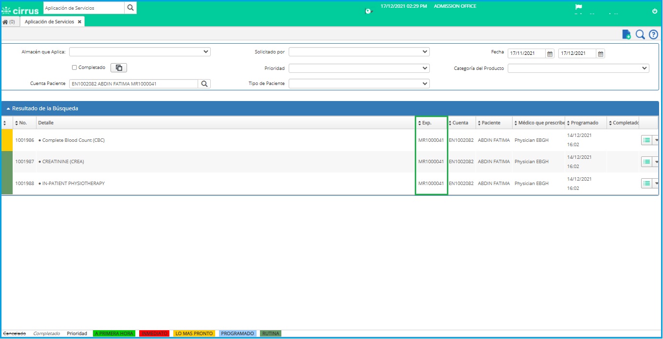Click the green A PRIMERA HORA legend swatch
The width and height of the screenshot is (663, 339).
coord(114,333)
